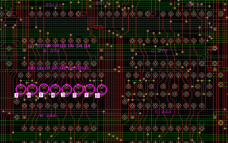Click the white number 0 marker box

point(97,96)
